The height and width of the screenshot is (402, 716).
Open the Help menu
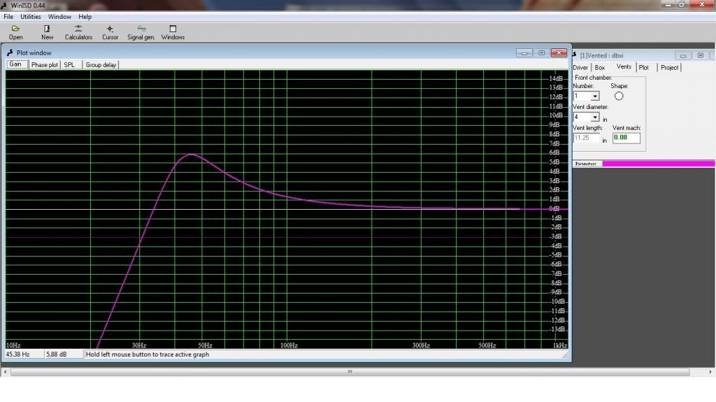coord(85,17)
